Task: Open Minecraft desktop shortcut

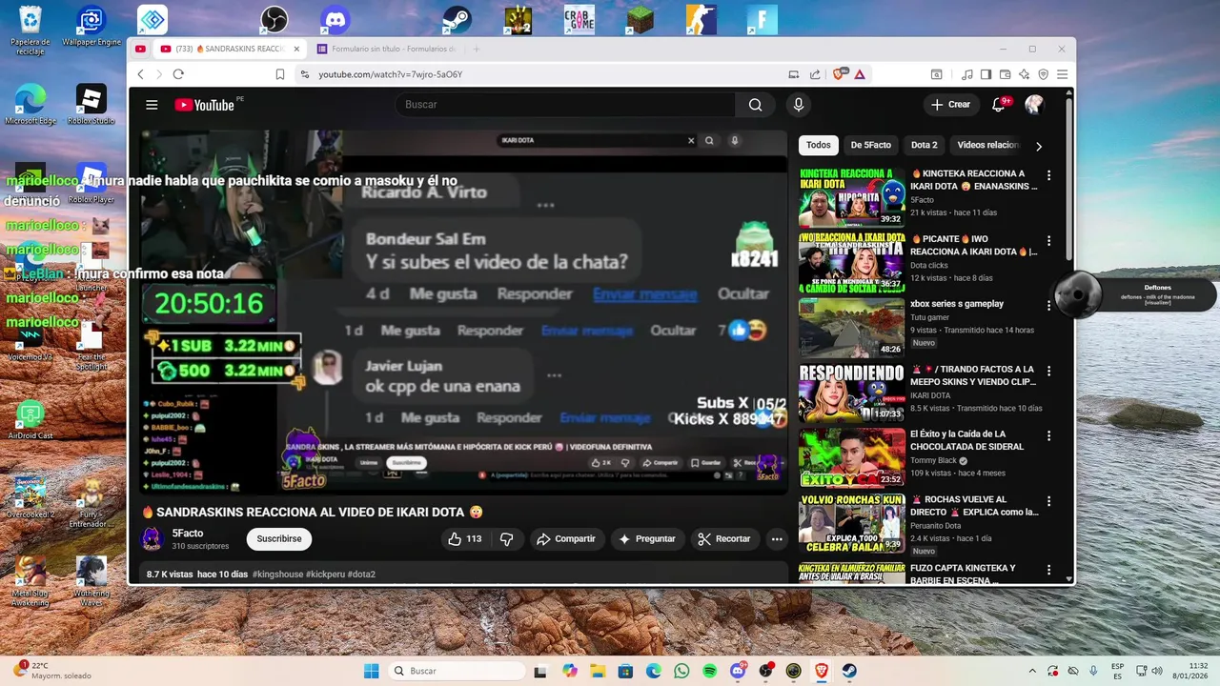Action: pos(640,19)
